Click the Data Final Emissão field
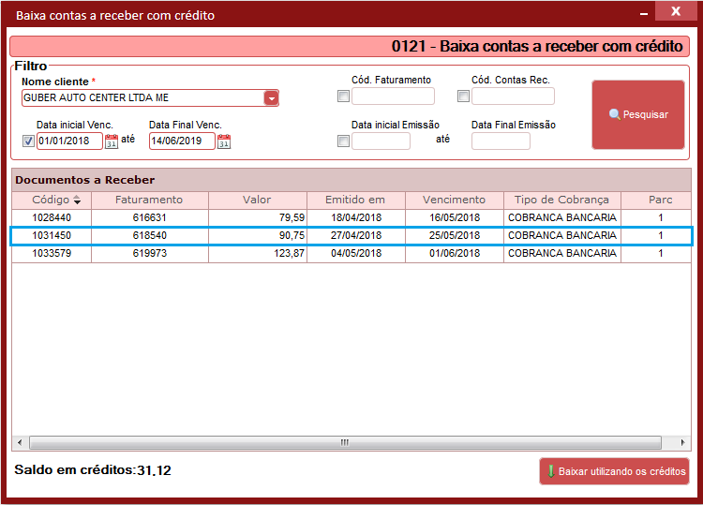 [501, 141]
